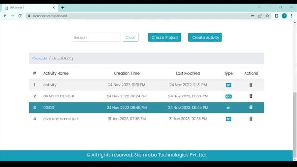Open the 'activity 1' activity
This screenshot has height=167, width=297.
tap(51, 85)
